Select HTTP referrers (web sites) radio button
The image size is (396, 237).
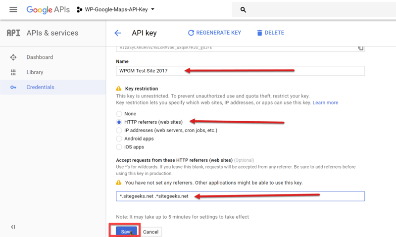[119, 122]
